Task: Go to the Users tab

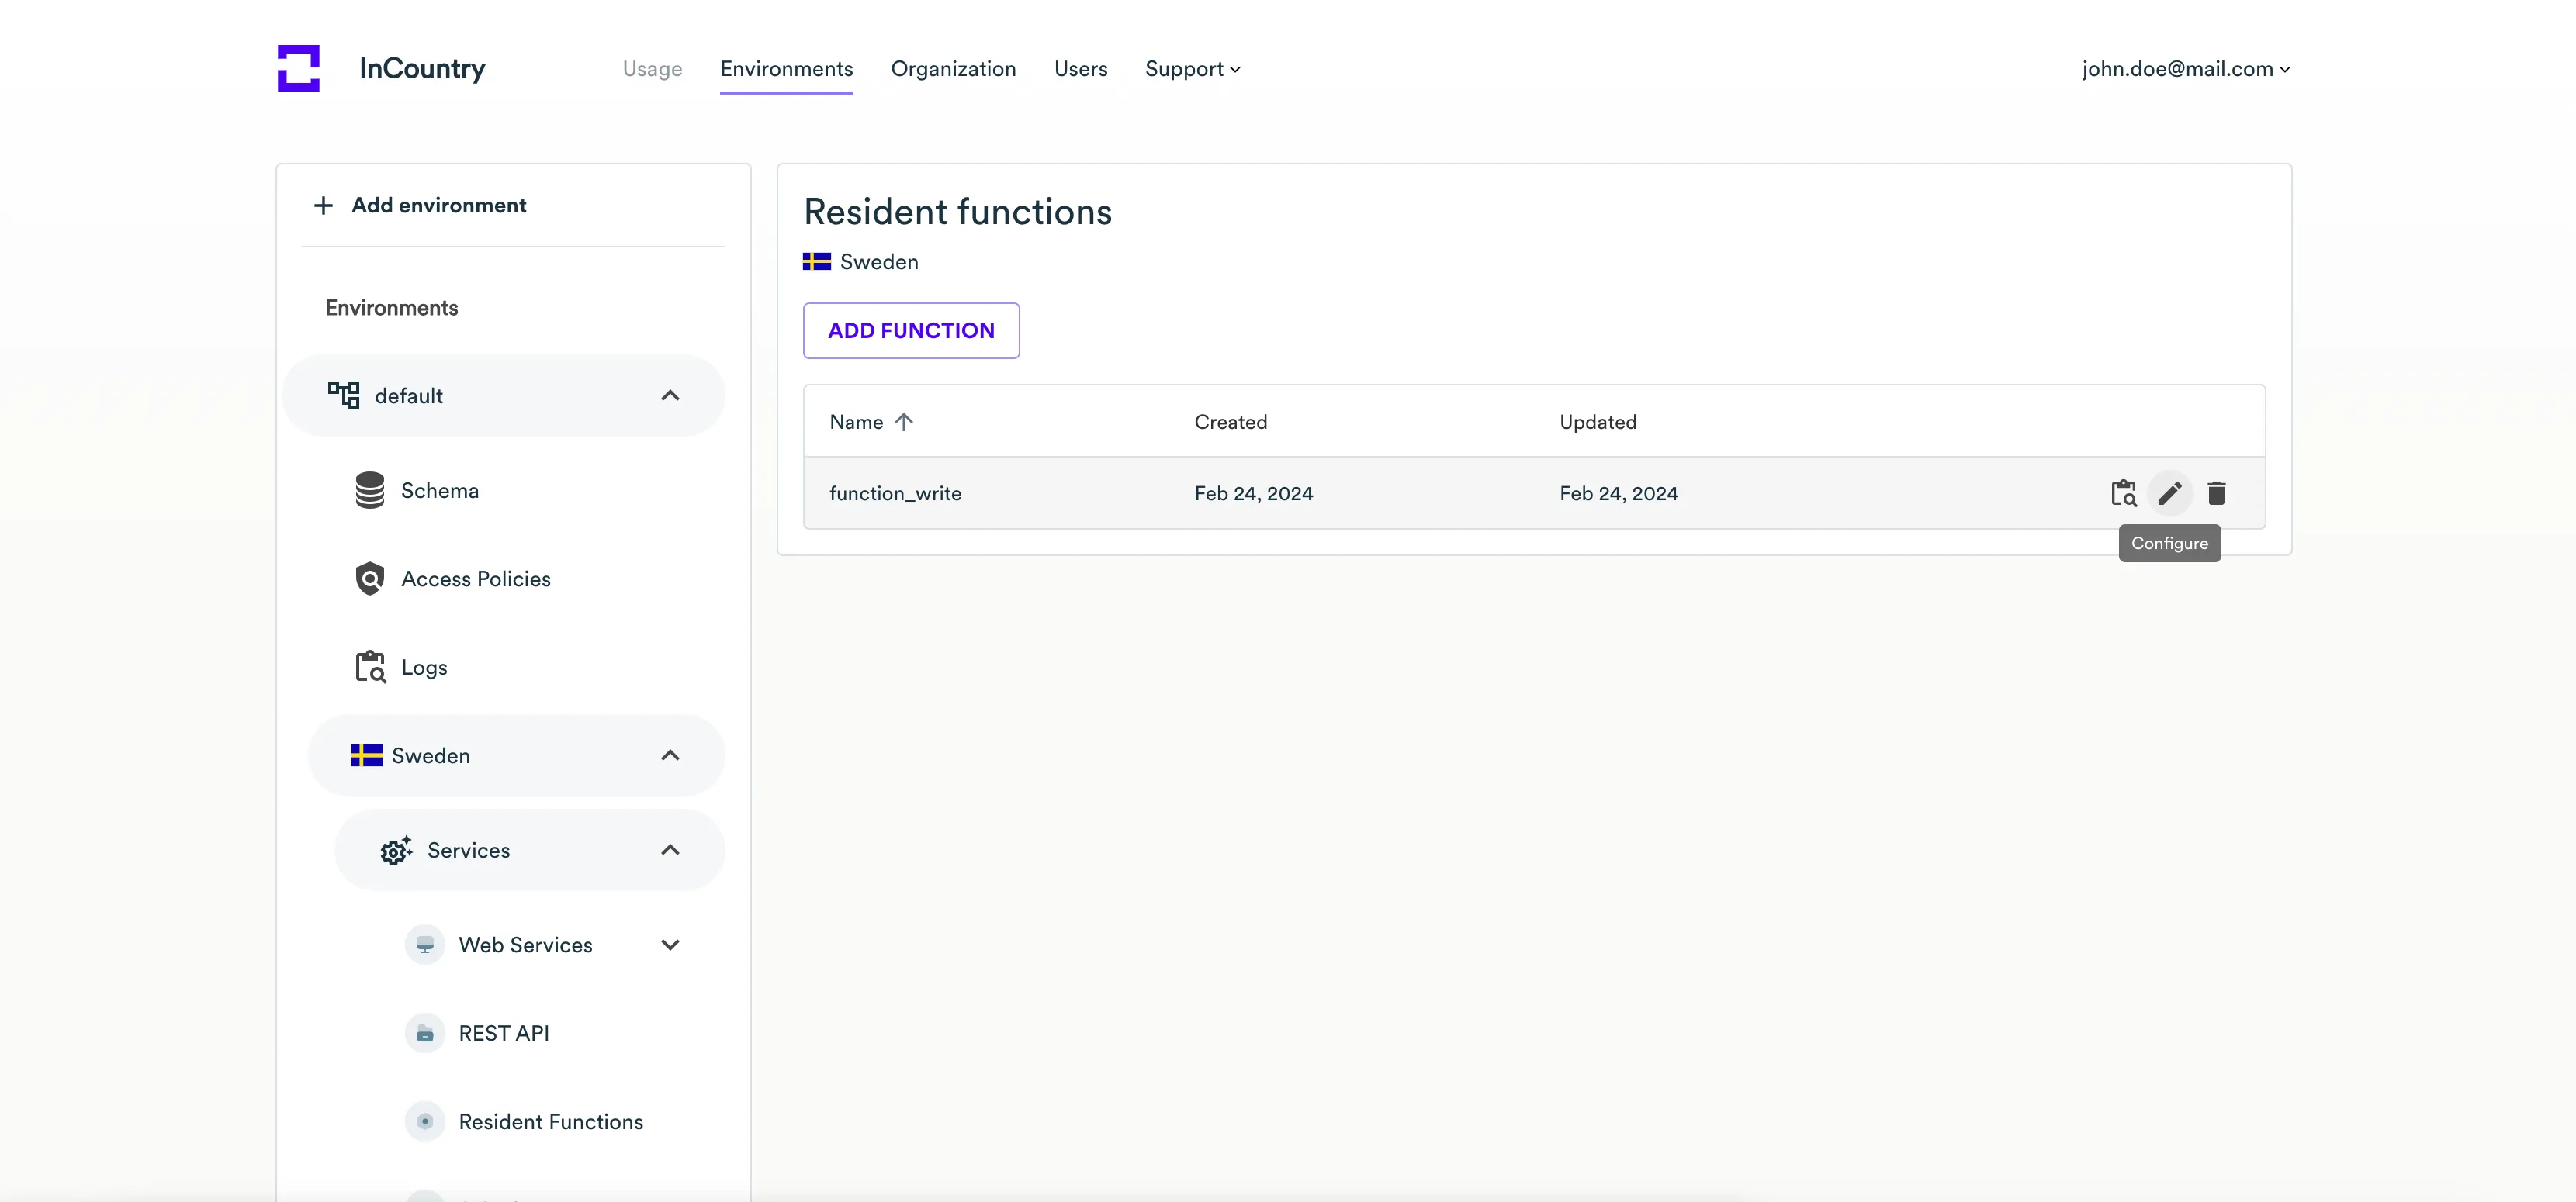Action: point(1080,69)
